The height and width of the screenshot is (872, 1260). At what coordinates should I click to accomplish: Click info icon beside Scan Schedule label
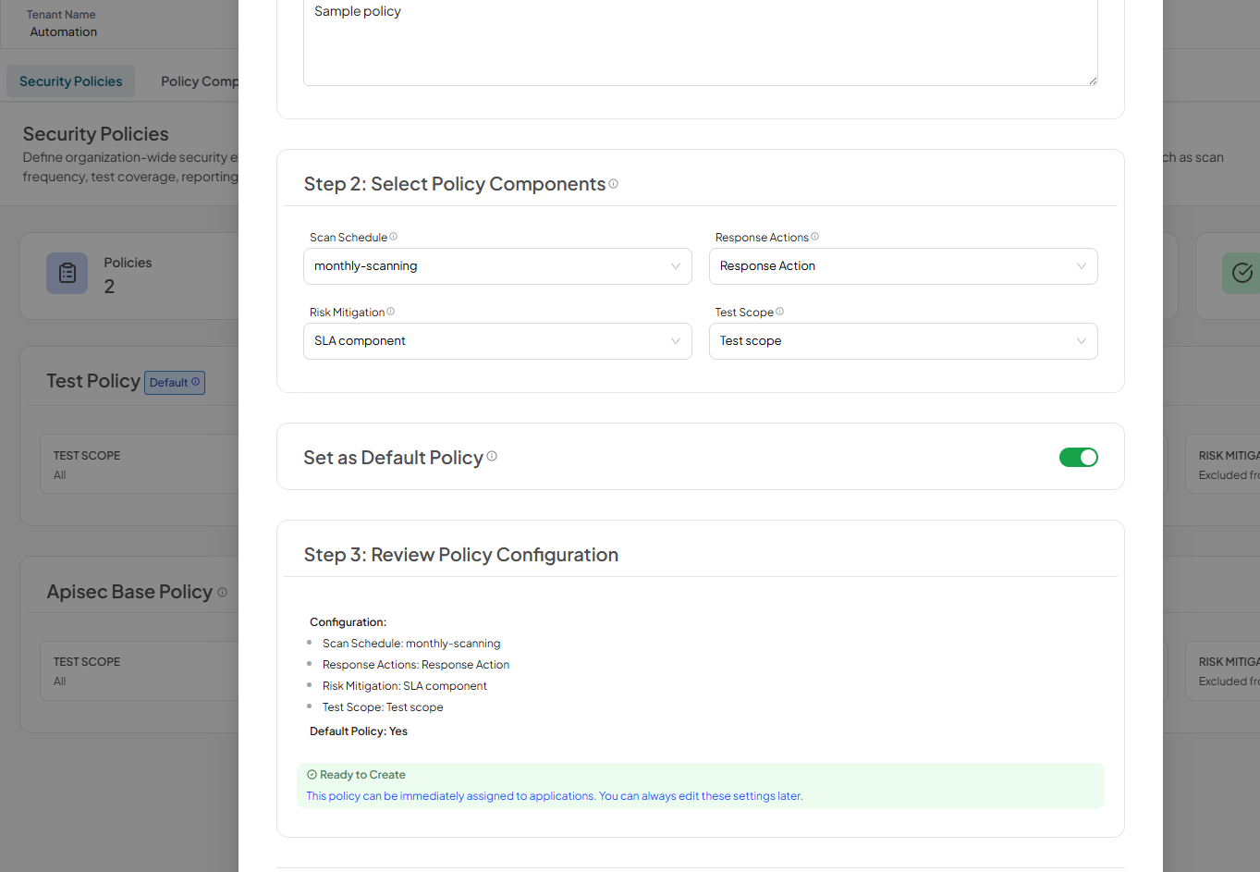point(394,237)
